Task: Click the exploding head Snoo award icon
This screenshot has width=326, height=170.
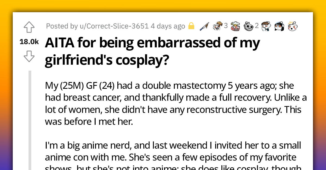Action: click(x=235, y=26)
